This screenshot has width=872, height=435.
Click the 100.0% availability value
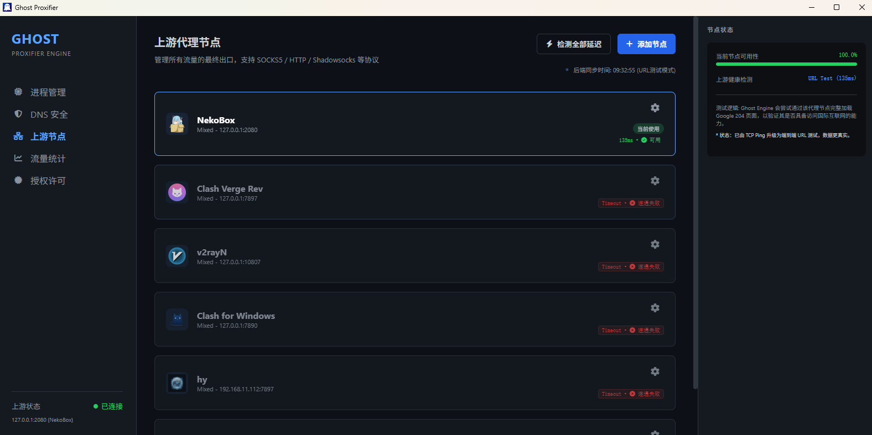click(848, 55)
